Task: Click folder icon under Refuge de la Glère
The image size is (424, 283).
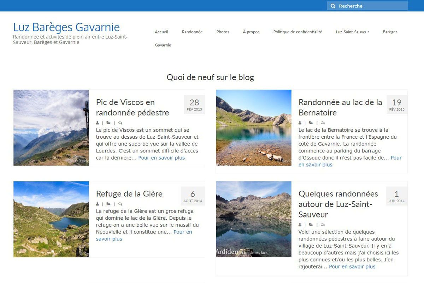Action: 108,204
